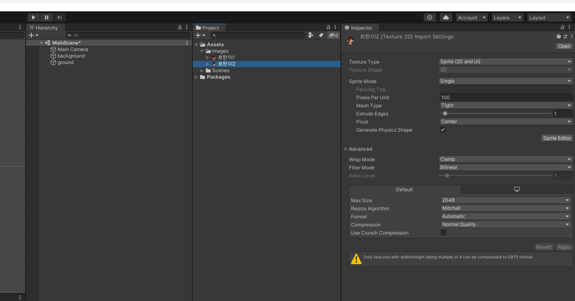This screenshot has height=301, width=575.
Task: Open the Wrap Mode dropdown
Action: (x=506, y=159)
